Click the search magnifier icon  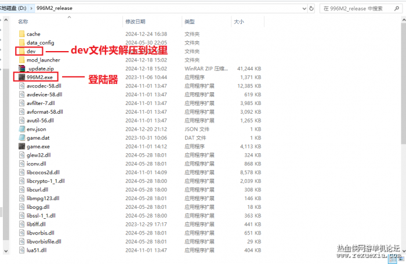[396, 8]
